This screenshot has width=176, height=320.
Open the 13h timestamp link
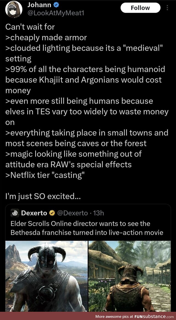tap(98, 213)
